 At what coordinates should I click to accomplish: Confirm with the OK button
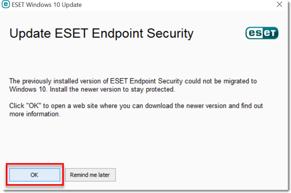[x=35, y=175]
